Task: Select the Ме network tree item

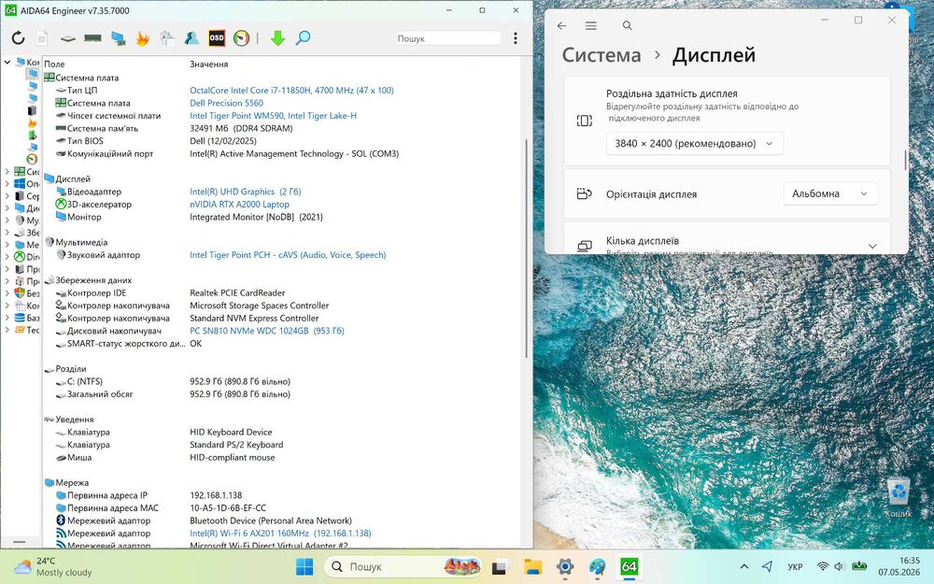Action: coord(27,245)
